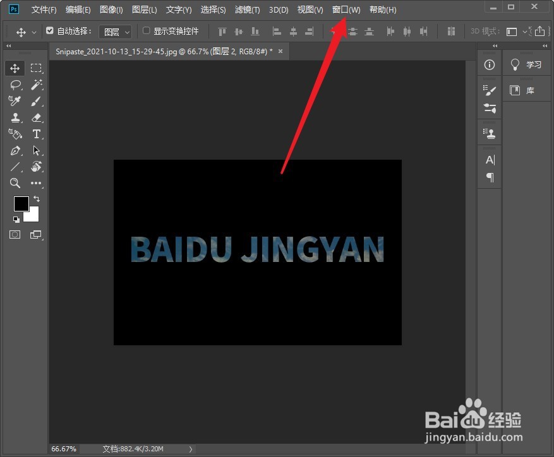Select the Line tool
554x457 pixels.
[x=15, y=167]
